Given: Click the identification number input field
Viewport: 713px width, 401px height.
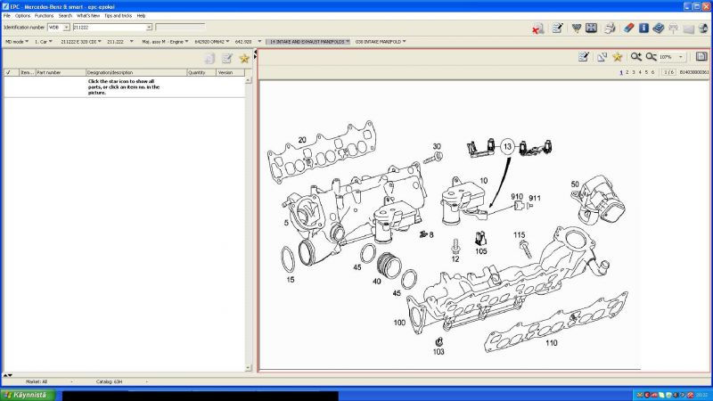Looking at the screenshot, I should 109,28.
